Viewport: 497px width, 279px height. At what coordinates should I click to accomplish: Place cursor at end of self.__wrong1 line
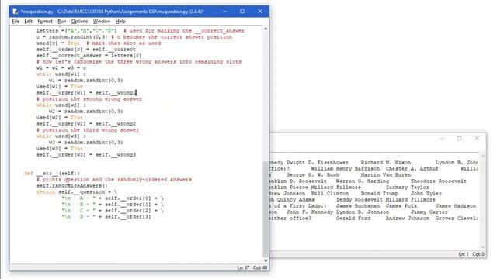click(136, 93)
